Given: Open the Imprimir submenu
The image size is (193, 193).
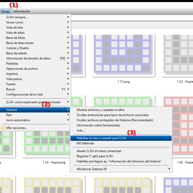Looking at the screenshot, I should point(36,74).
